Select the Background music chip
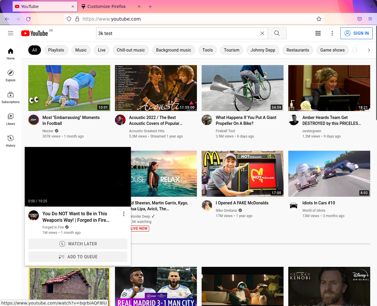This screenshot has width=377, height=306. click(x=174, y=50)
